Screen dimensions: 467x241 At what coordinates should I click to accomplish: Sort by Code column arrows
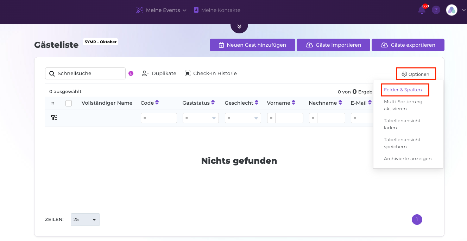(x=157, y=103)
